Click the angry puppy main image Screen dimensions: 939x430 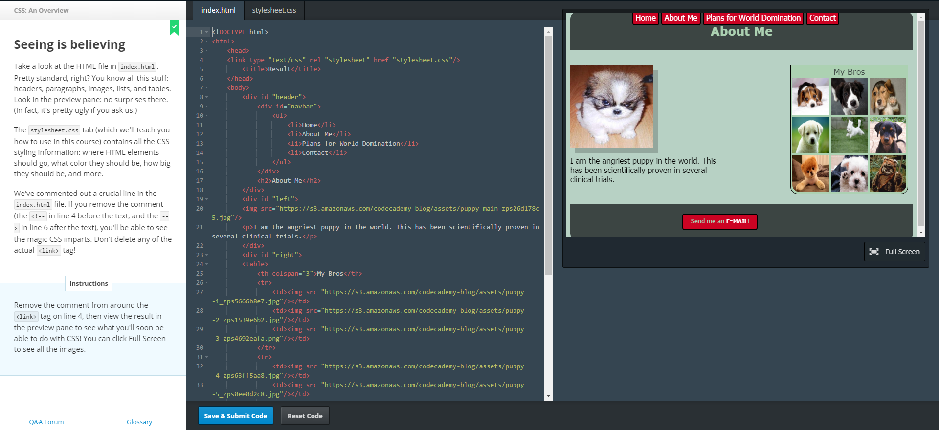point(611,107)
